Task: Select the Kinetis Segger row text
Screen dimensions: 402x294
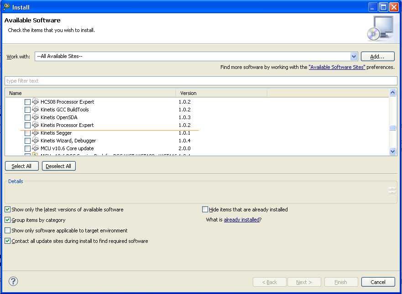Action: click(x=56, y=133)
